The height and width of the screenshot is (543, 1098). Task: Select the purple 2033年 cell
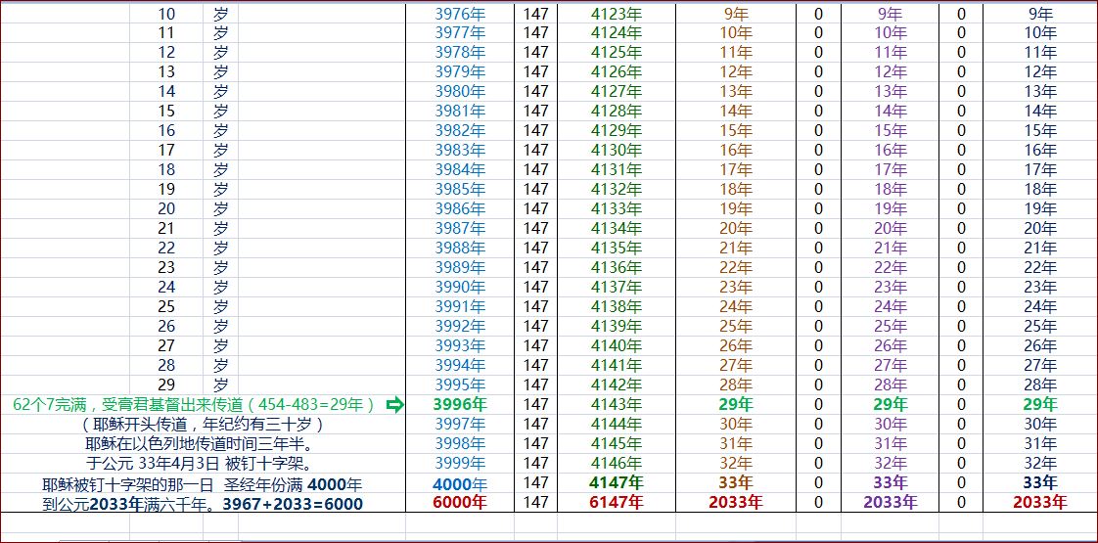pyautogui.click(x=890, y=503)
